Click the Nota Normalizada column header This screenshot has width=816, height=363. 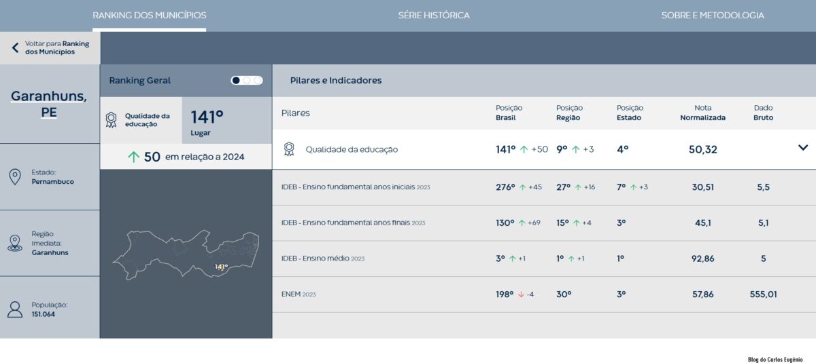tap(702, 113)
